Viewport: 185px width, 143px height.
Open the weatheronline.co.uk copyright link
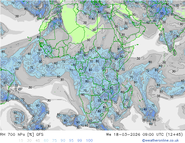[160, 140]
